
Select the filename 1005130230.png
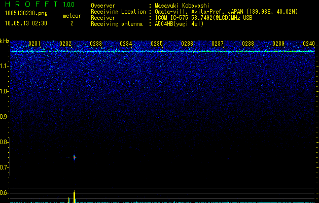click(26, 13)
